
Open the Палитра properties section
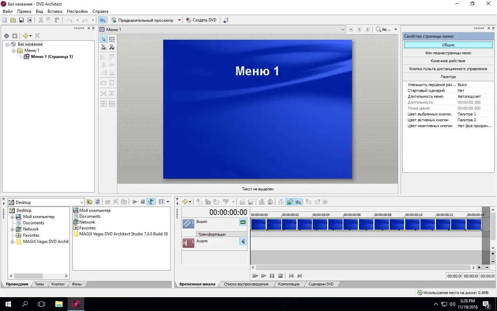click(448, 77)
